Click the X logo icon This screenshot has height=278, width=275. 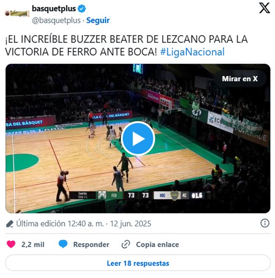coord(264,8)
